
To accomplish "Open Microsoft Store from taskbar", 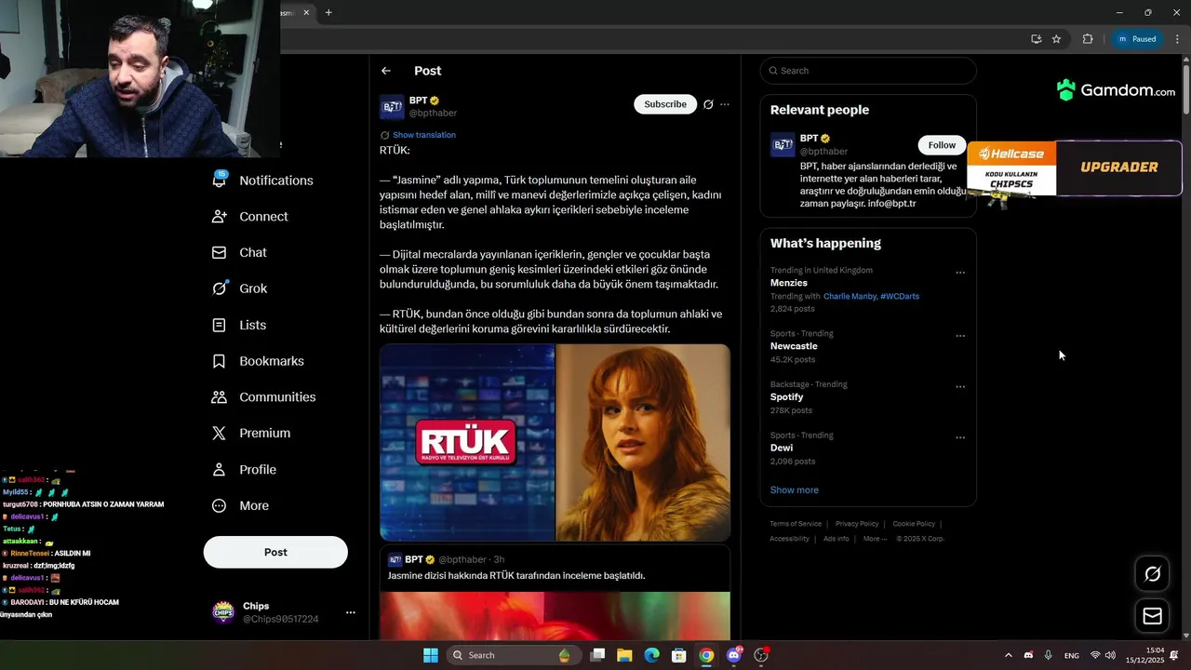I will (x=679, y=655).
